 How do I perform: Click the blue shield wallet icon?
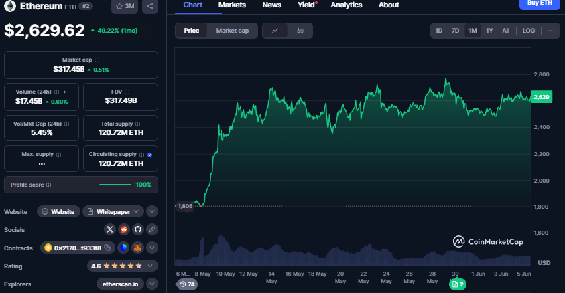pos(123,248)
